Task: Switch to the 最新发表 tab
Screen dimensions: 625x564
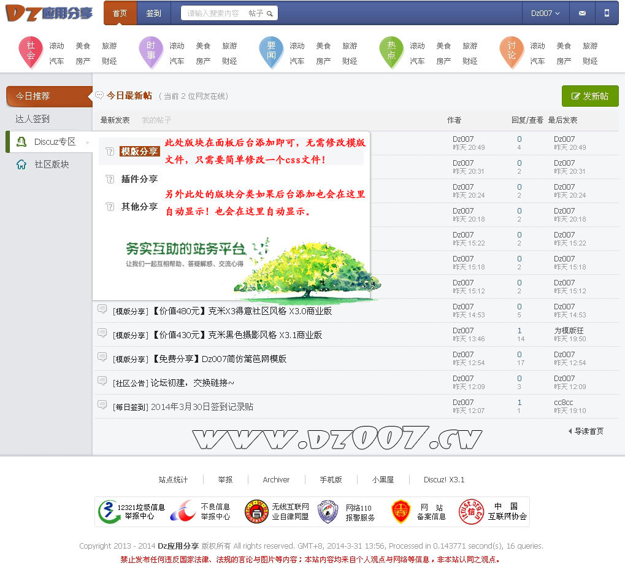Action: 115,120
